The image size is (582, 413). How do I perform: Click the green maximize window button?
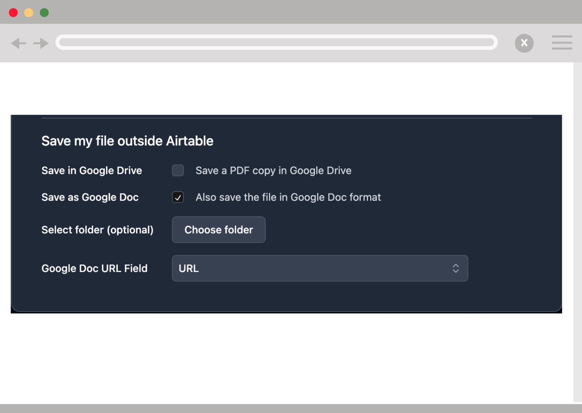coord(44,13)
